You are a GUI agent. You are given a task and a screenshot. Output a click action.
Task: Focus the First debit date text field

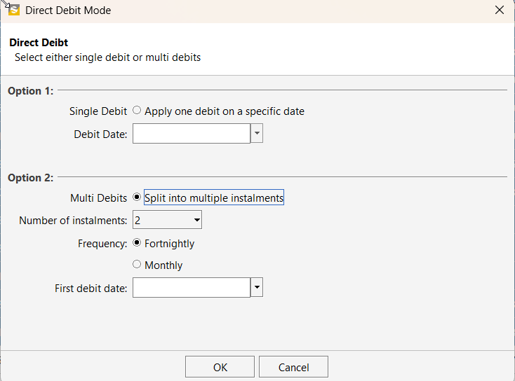(191, 288)
